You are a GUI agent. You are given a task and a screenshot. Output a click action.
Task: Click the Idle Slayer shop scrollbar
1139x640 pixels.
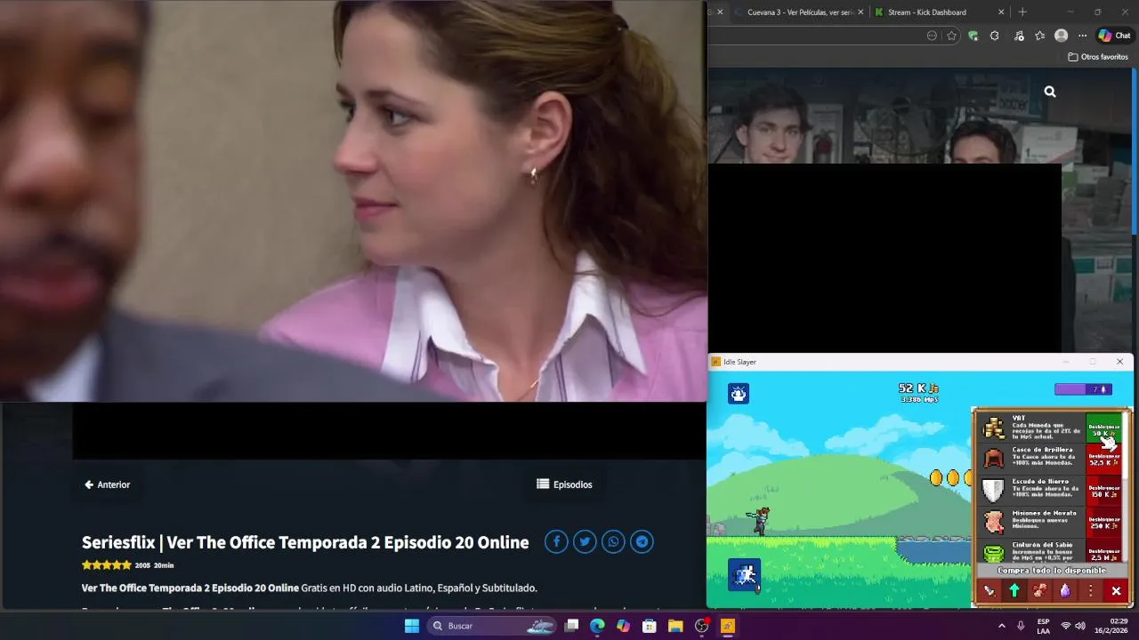click(x=1127, y=487)
